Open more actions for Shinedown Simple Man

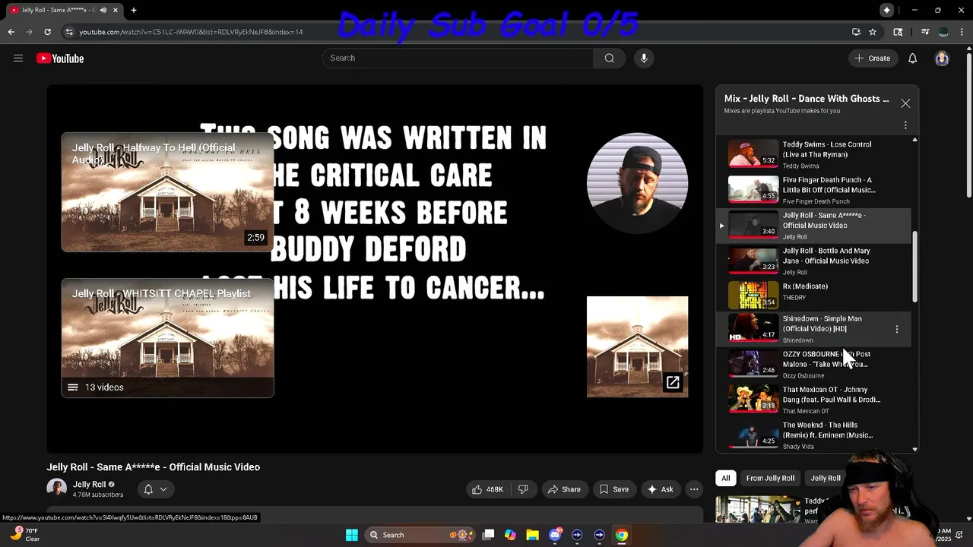pos(897,329)
